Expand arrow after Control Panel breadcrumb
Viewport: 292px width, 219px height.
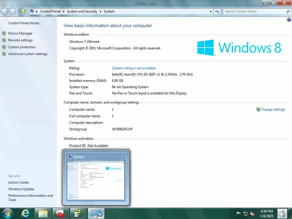tap(64, 11)
